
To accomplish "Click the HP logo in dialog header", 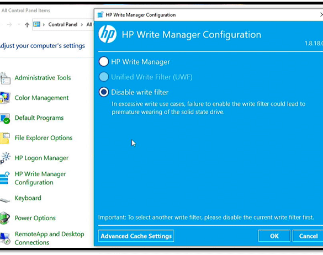I will point(107,34).
